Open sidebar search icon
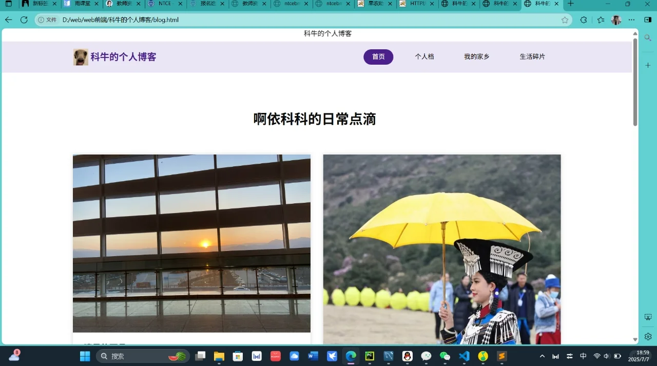 (x=648, y=38)
